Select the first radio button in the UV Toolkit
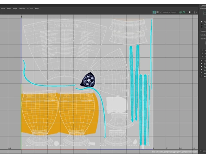 click(202, 22)
